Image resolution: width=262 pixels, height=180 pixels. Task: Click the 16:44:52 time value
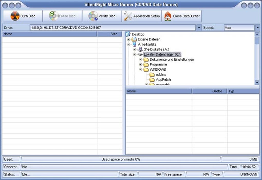249,167
